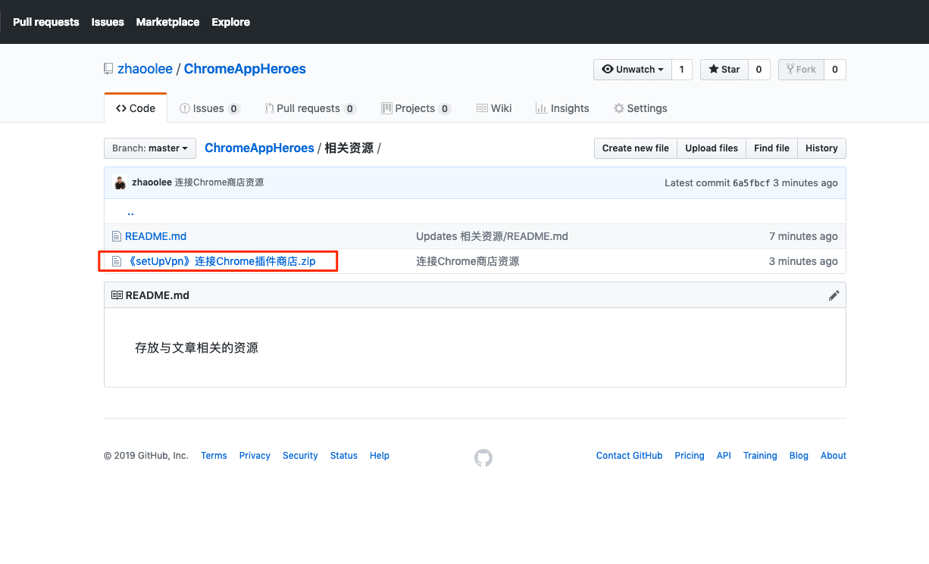Switch to the Settings tab

(640, 108)
